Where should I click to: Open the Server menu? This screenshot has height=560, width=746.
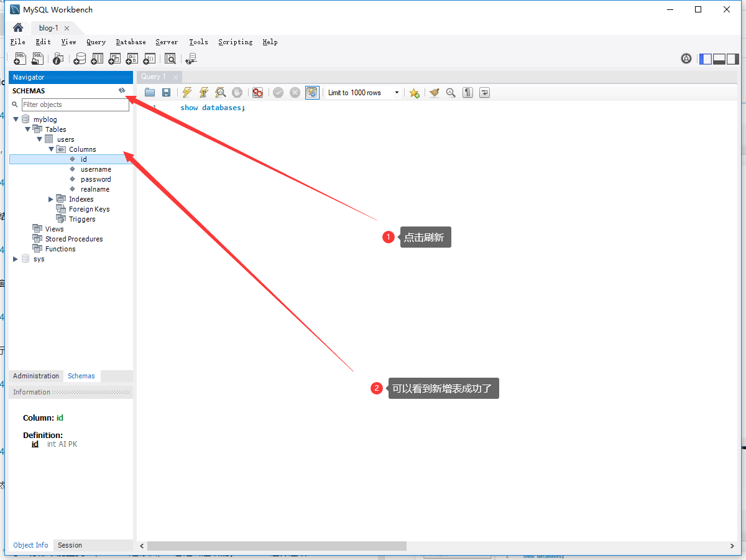(167, 42)
